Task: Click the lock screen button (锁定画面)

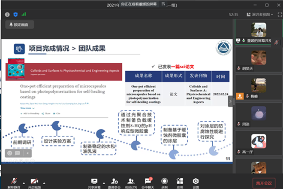Action: (x=18, y=25)
